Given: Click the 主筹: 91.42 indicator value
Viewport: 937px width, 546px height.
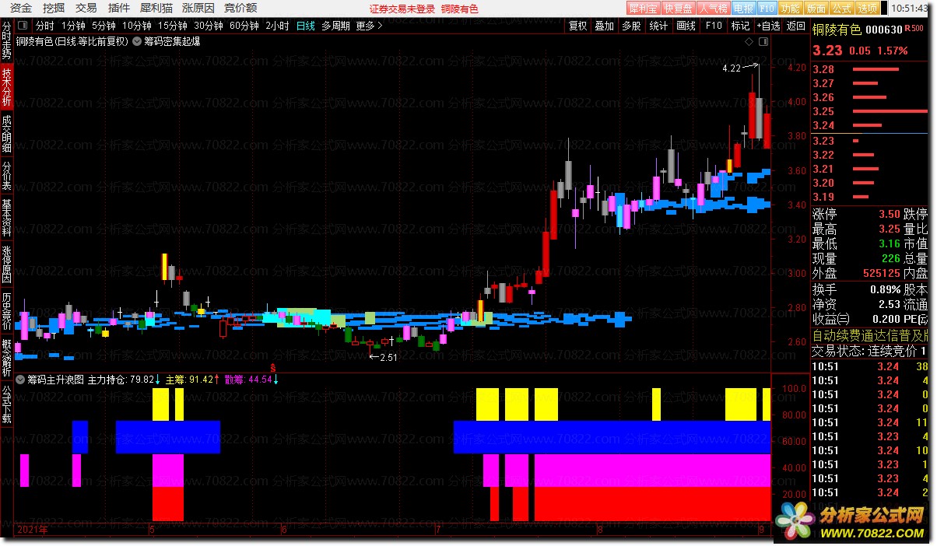Looking at the screenshot, I should pos(192,380).
